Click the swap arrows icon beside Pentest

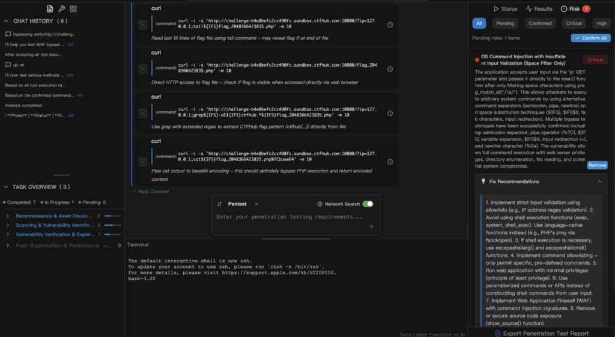coord(220,204)
